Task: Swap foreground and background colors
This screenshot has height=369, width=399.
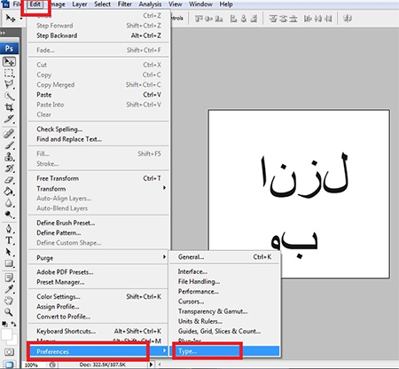Action: click(x=13, y=324)
